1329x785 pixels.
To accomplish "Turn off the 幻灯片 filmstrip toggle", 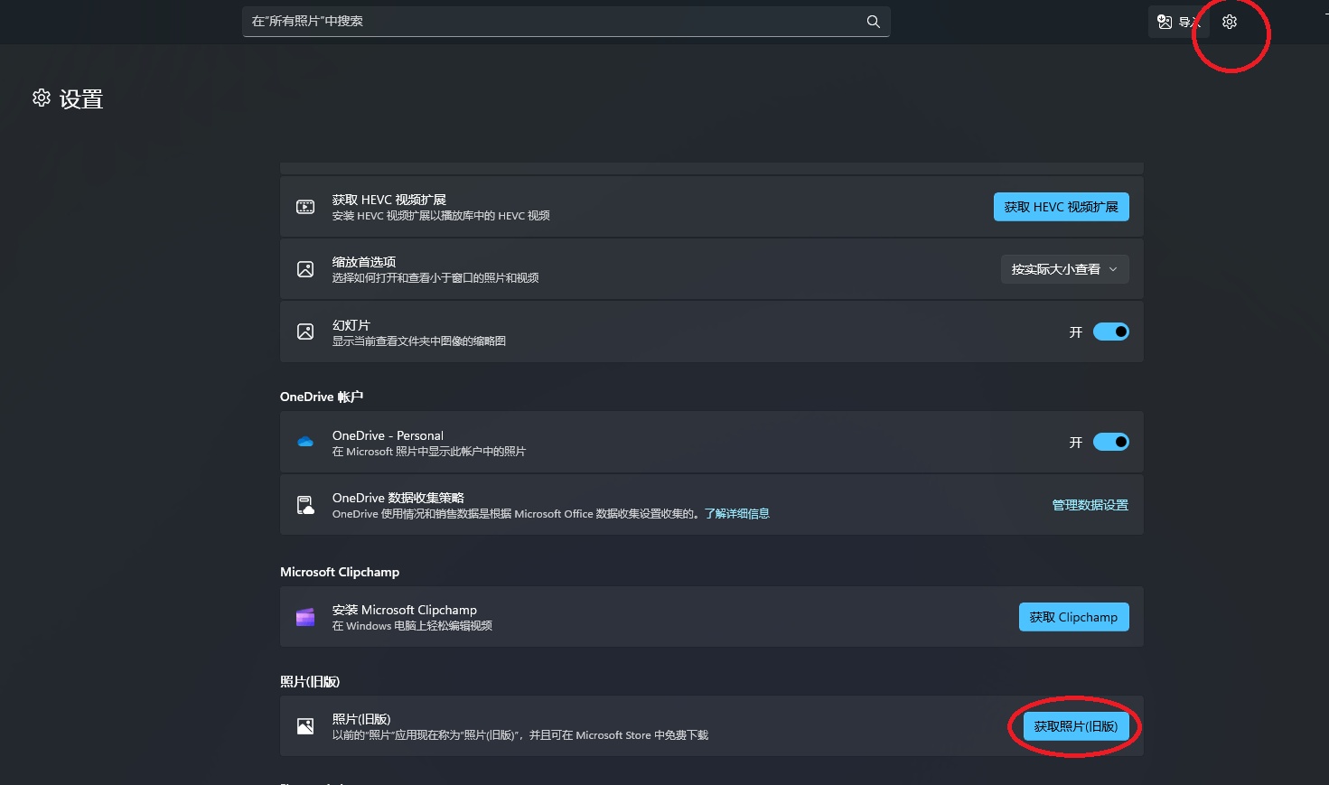I will [x=1111, y=332].
